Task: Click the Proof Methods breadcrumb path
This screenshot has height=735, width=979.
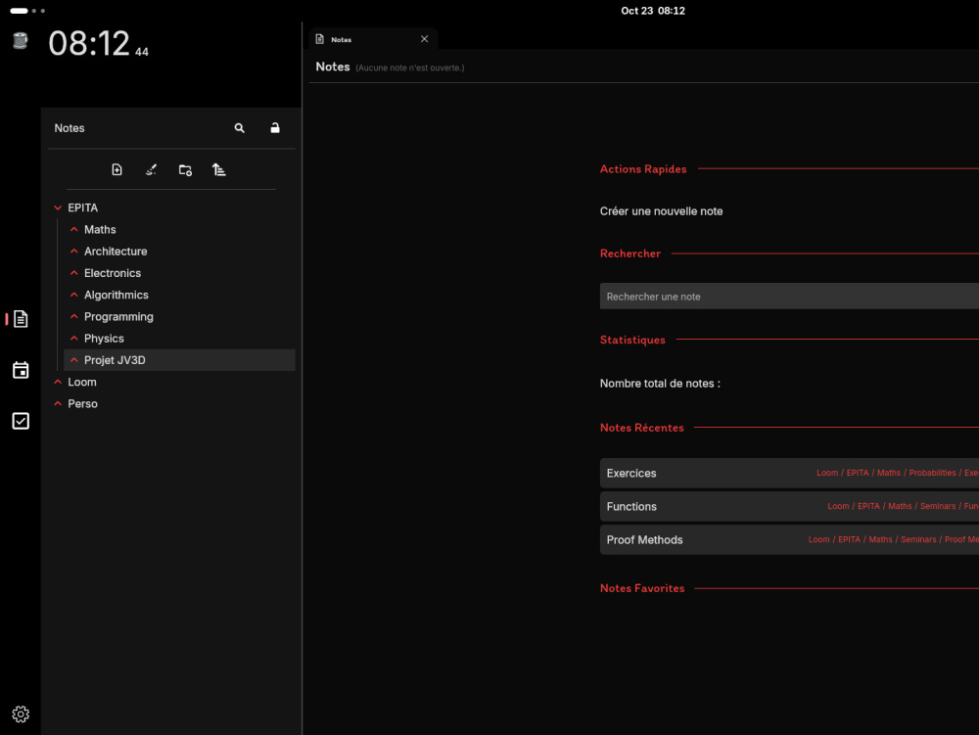Action: [x=894, y=539]
